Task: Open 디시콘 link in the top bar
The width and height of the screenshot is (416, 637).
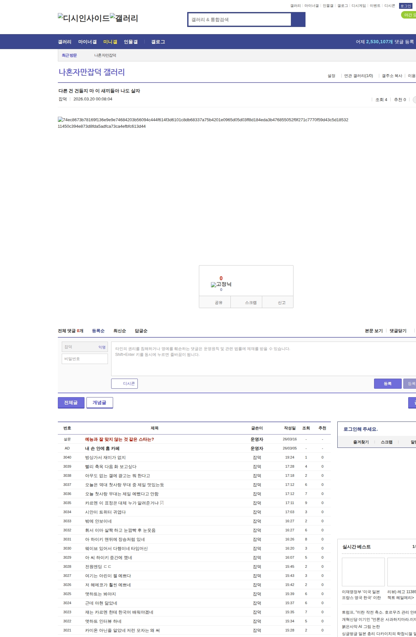Action: [390, 6]
